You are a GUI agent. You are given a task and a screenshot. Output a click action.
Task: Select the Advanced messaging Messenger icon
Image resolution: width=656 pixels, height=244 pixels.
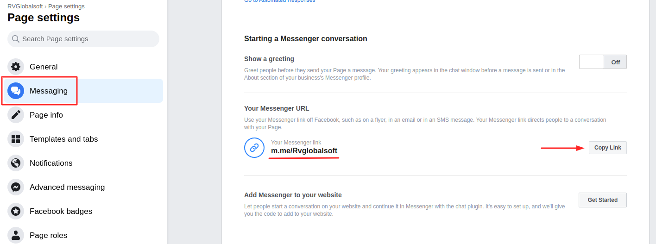coord(16,187)
